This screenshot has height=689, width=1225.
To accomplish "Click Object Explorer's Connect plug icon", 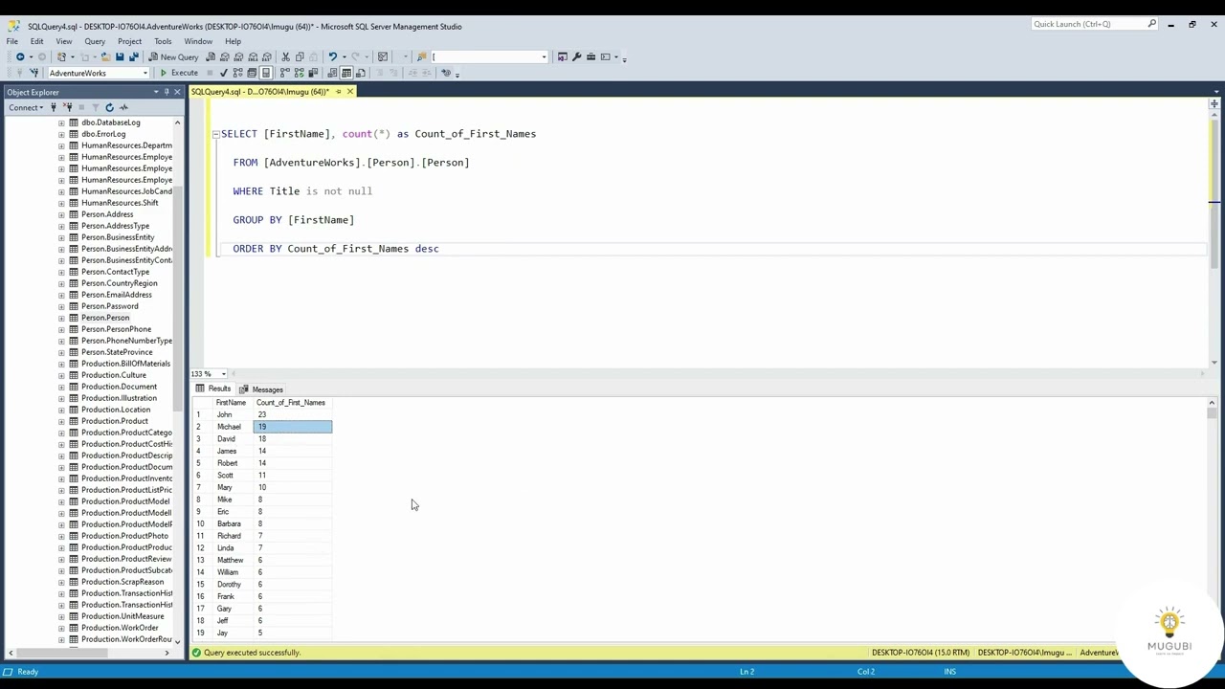I will click(x=53, y=107).
